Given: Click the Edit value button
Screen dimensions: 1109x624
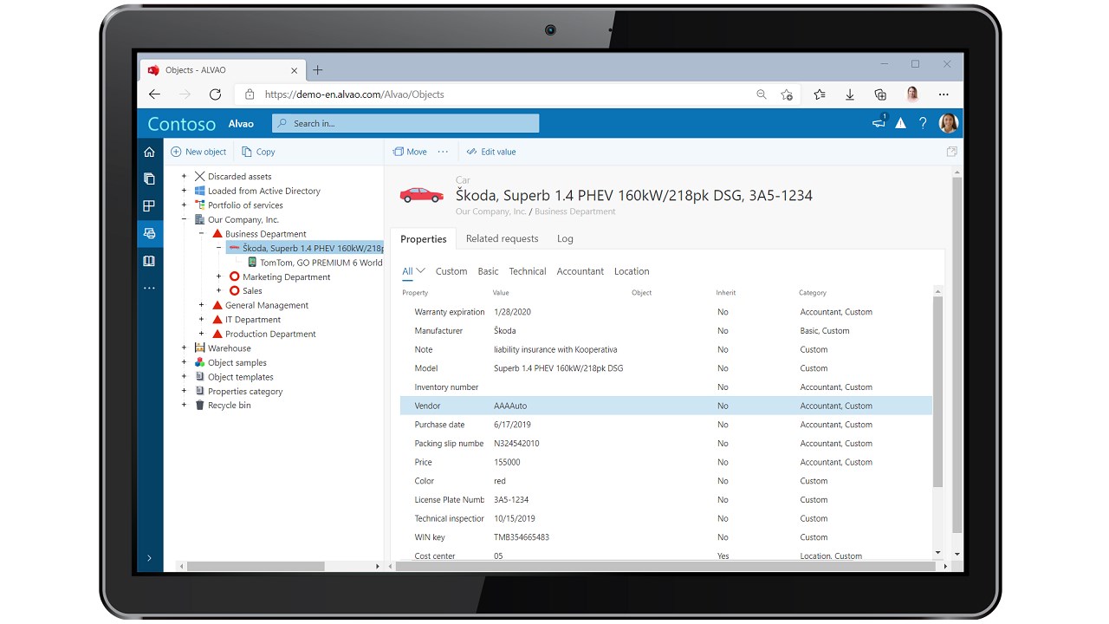Looking at the screenshot, I should point(491,152).
